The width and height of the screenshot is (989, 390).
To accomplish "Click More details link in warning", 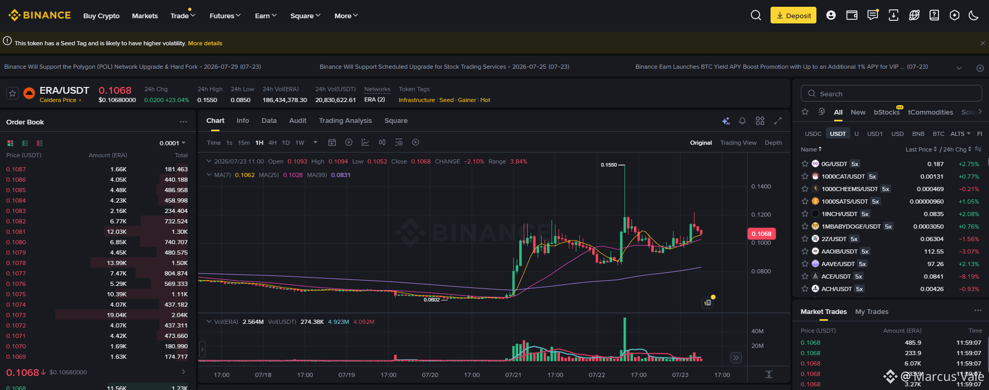I will point(205,43).
